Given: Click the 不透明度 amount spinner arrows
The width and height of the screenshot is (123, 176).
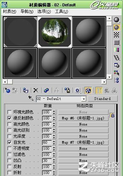Looking at the screenshot, I should [54, 148].
